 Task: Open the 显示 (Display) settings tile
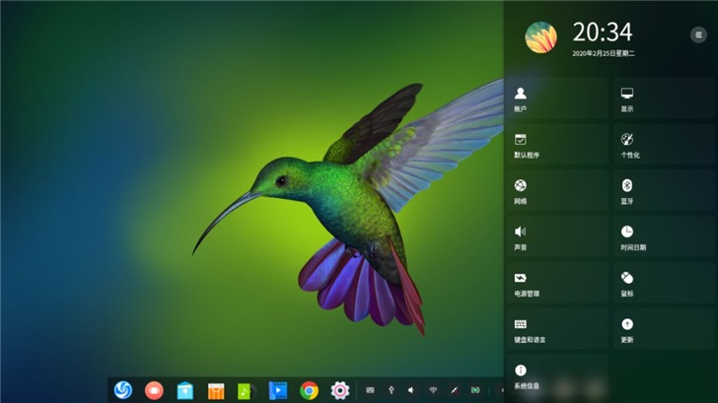[664, 99]
